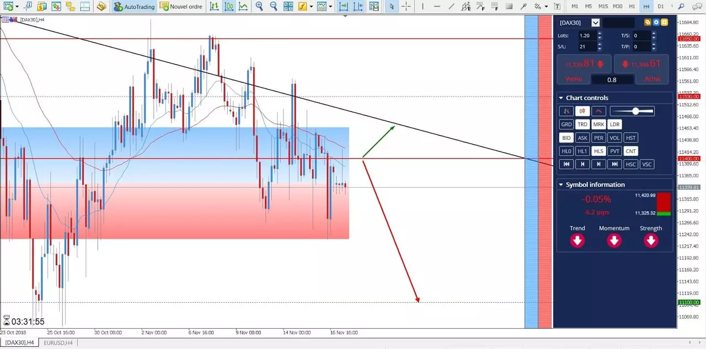Toggle the GRD grid button
Image resolution: width=706 pixels, height=349 pixels.
coord(566,124)
